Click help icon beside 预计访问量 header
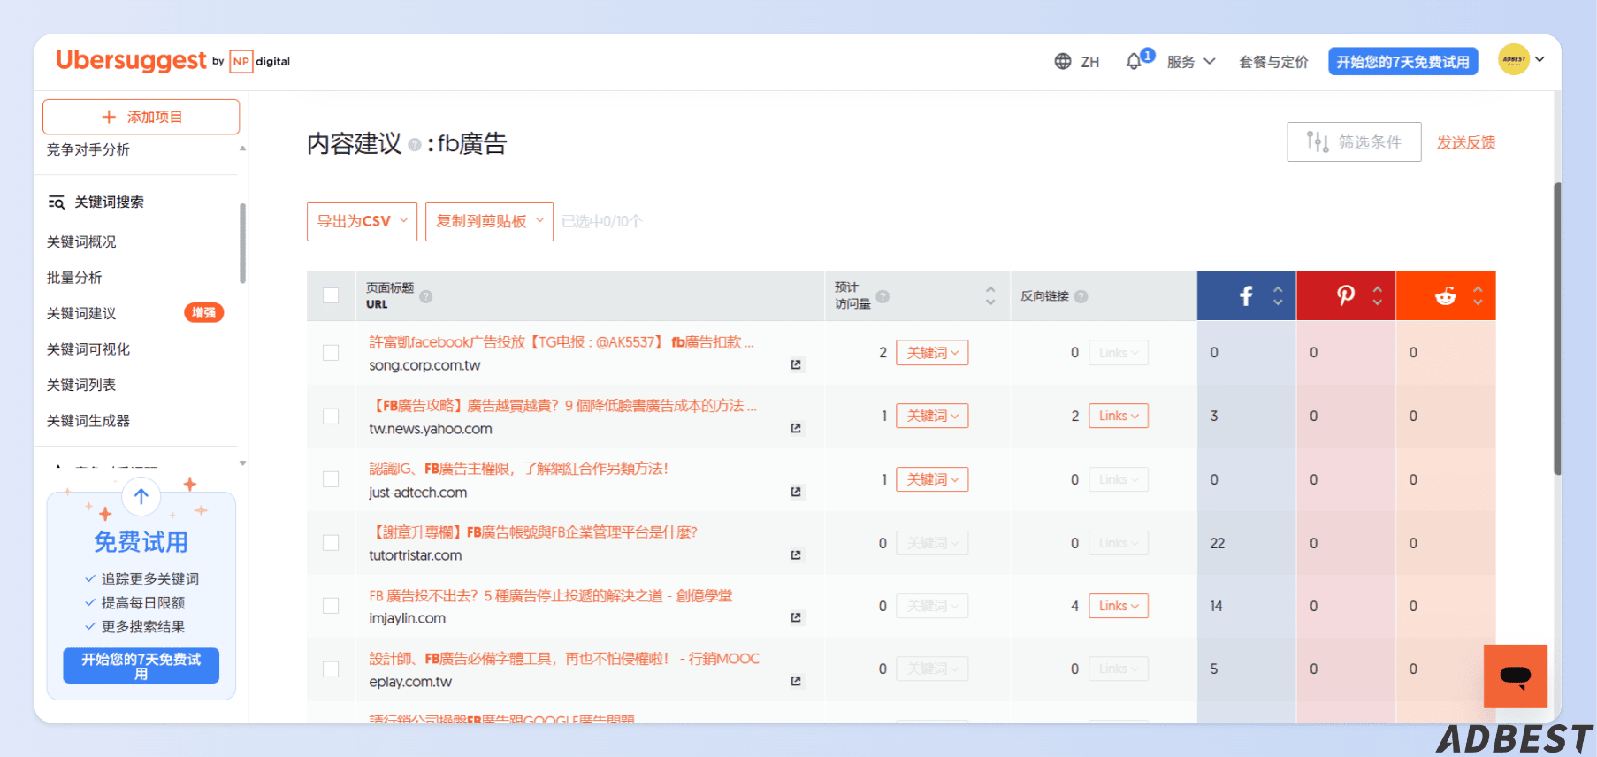Viewport: 1597px width, 757px height. click(883, 296)
